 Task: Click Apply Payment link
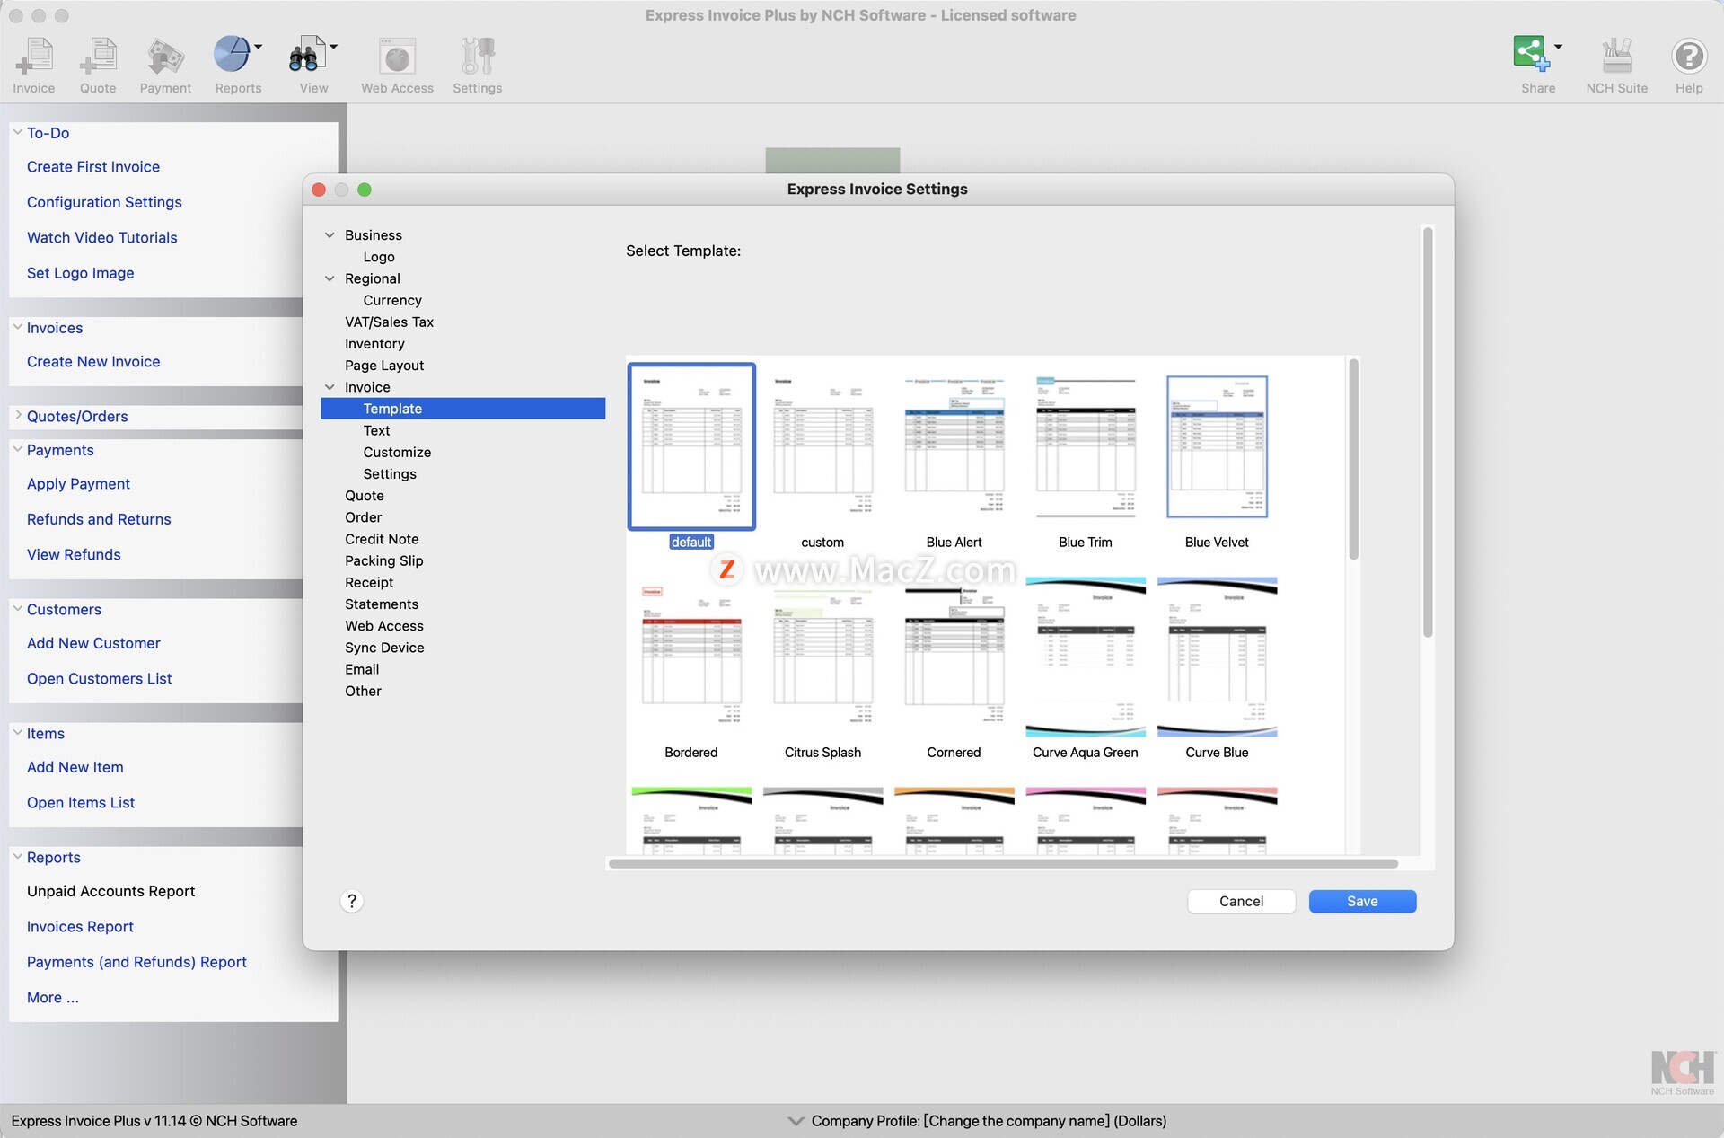(x=79, y=483)
